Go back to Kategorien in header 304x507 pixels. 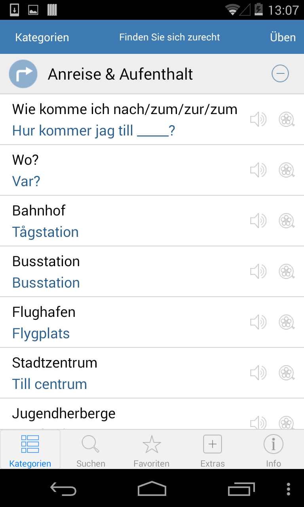[42, 38]
